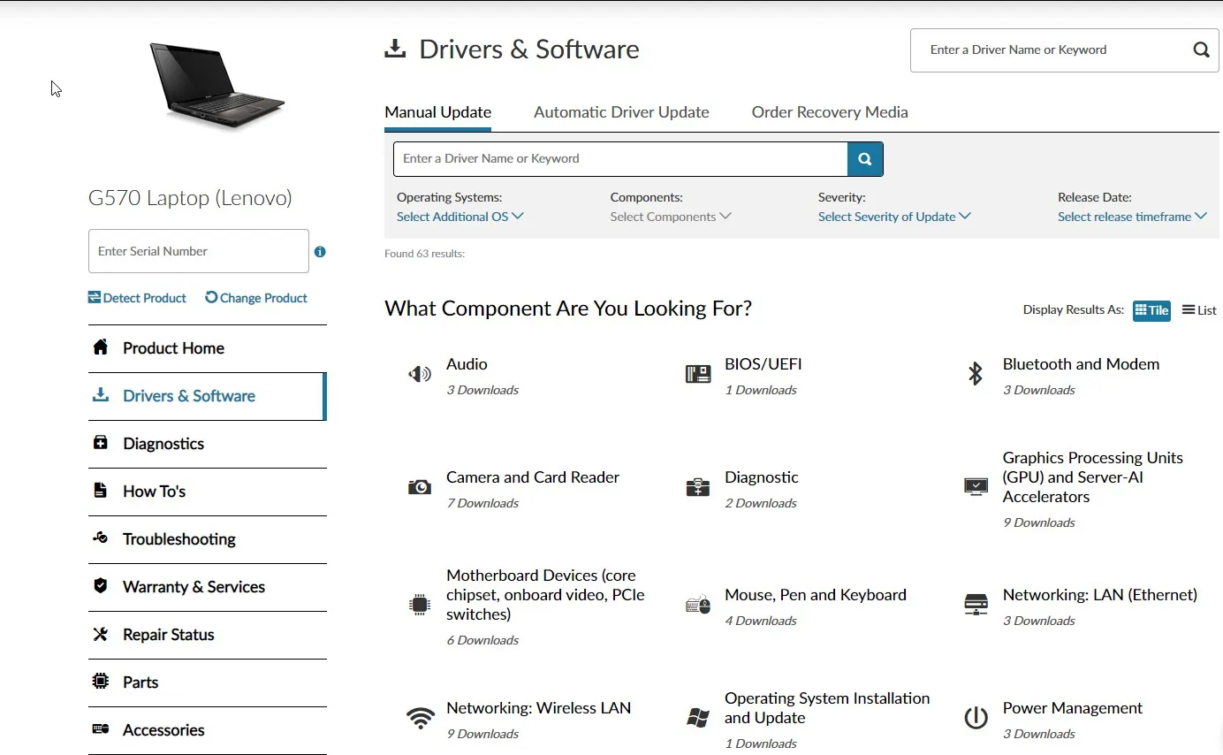Switch results display to List view
Image resolution: width=1223 pixels, height=755 pixels.
tap(1199, 310)
